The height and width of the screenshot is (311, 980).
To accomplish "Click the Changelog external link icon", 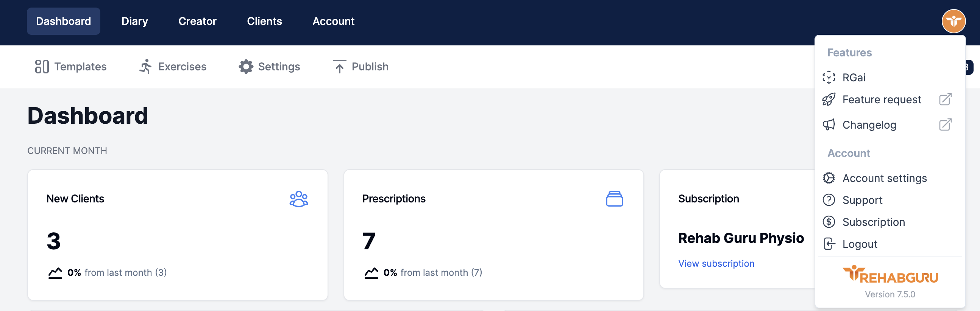I will 945,125.
